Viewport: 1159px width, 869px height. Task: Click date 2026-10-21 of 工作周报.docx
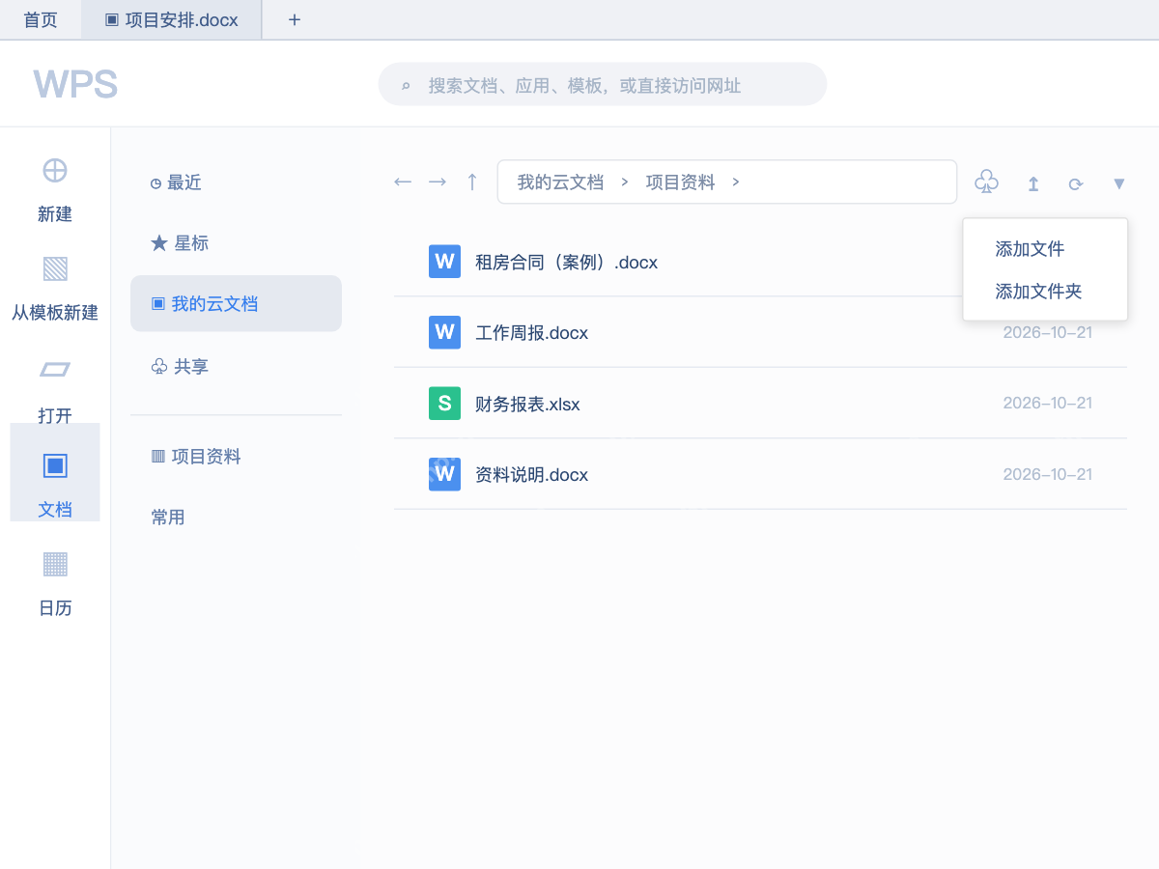1047,332
